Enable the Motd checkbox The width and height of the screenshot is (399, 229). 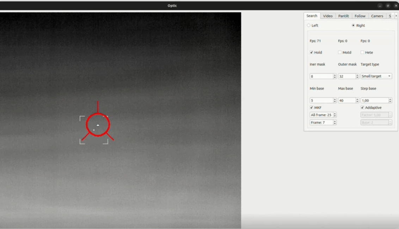coord(340,52)
